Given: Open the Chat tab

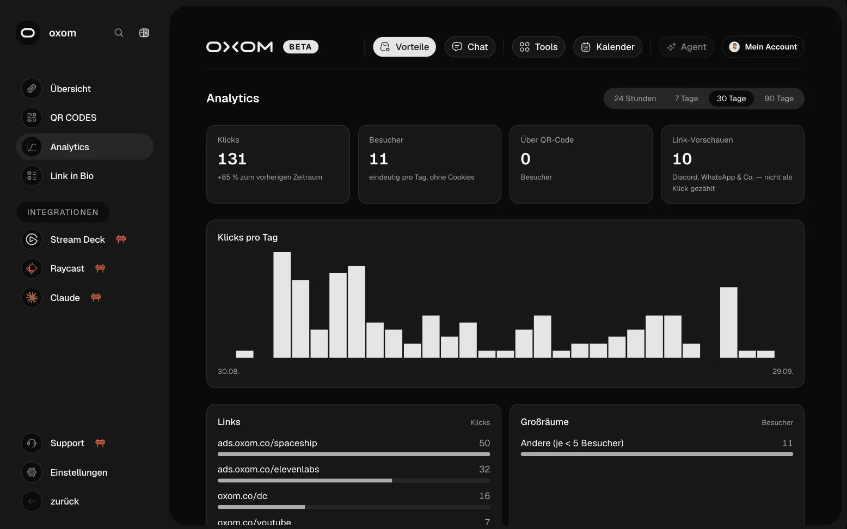Looking at the screenshot, I should click(x=470, y=47).
